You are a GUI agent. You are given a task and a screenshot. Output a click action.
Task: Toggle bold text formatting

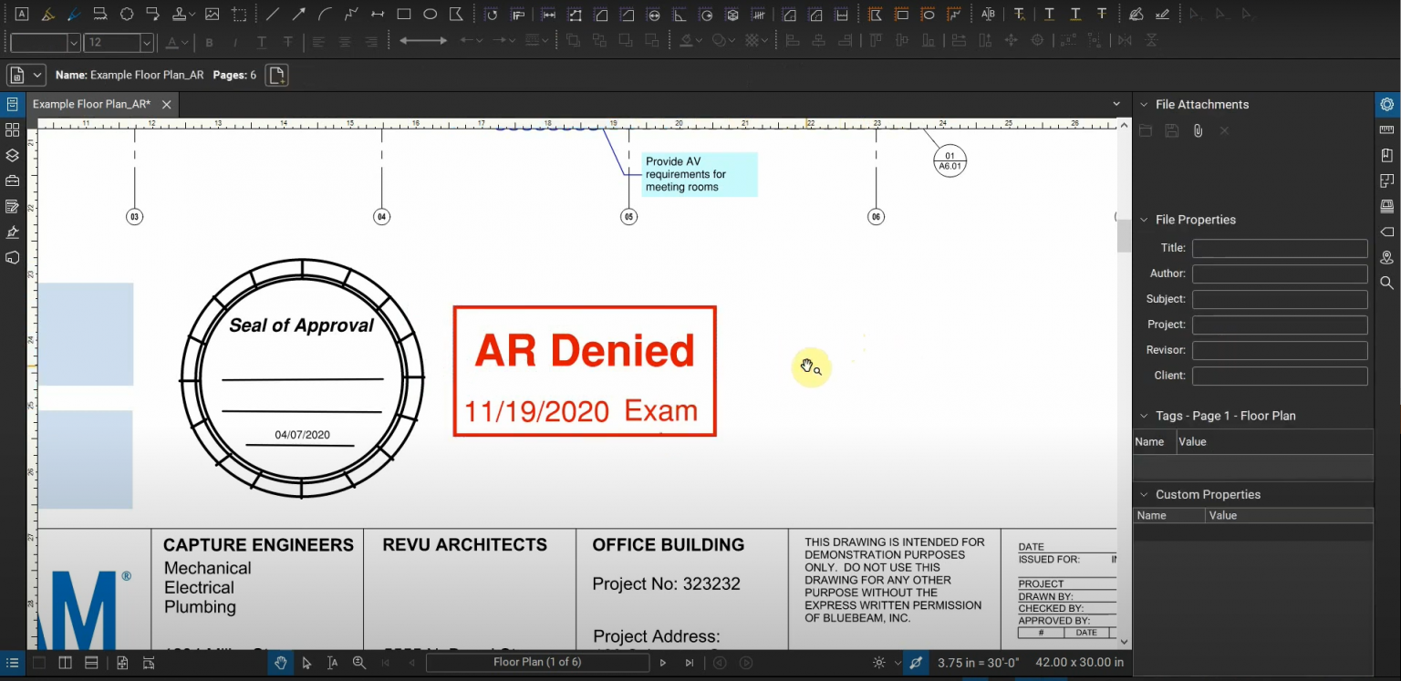pos(209,43)
